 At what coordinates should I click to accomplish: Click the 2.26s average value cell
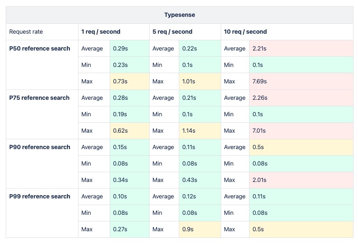click(x=300, y=98)
